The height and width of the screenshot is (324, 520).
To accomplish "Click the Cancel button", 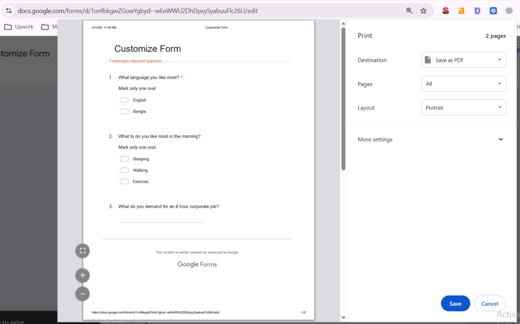I will point(490,304).
